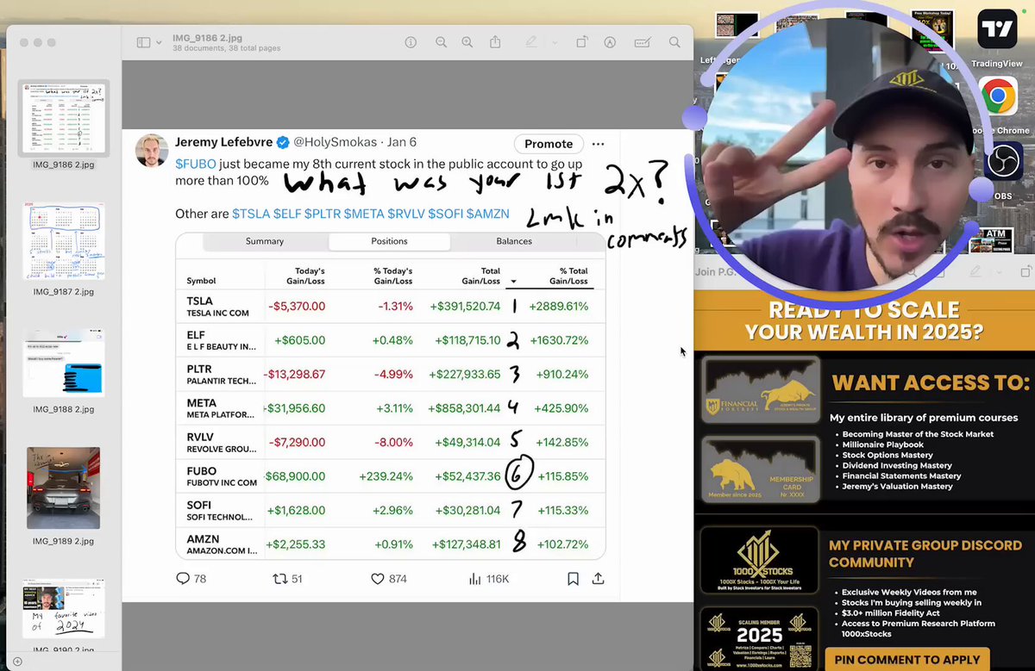Click the Promote button on the tweet
The image size is (1035, 671).
[x=549, y=144]
